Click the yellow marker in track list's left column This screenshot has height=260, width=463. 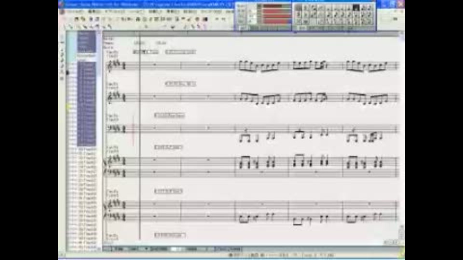click(68, 107)
